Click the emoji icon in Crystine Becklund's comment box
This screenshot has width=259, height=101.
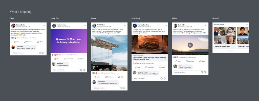[165, 78]
